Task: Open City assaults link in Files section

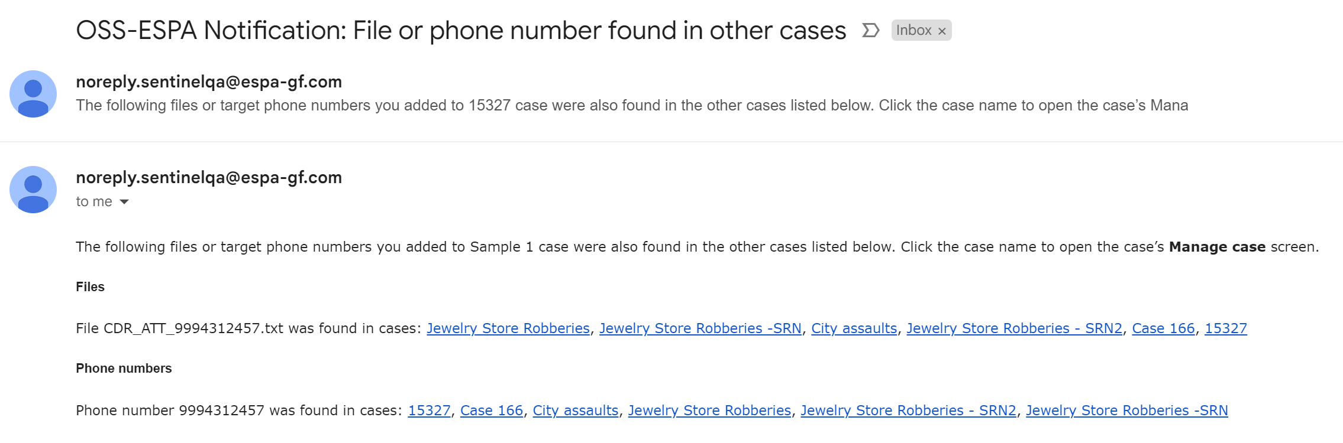Action: [854, 328]
